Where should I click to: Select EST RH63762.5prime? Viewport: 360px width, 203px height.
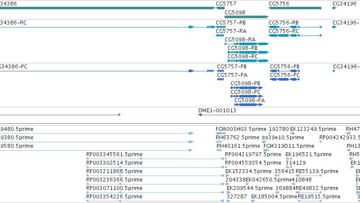pos(237,138)
